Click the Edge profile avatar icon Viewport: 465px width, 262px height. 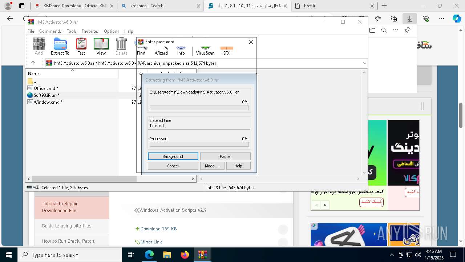tap(8, 6)
